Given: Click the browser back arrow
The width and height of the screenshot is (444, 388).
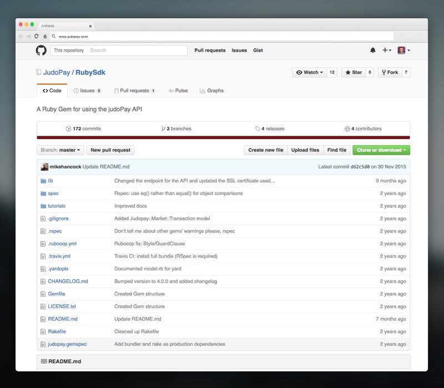Looking at the screenshot, I should (21, 36).
